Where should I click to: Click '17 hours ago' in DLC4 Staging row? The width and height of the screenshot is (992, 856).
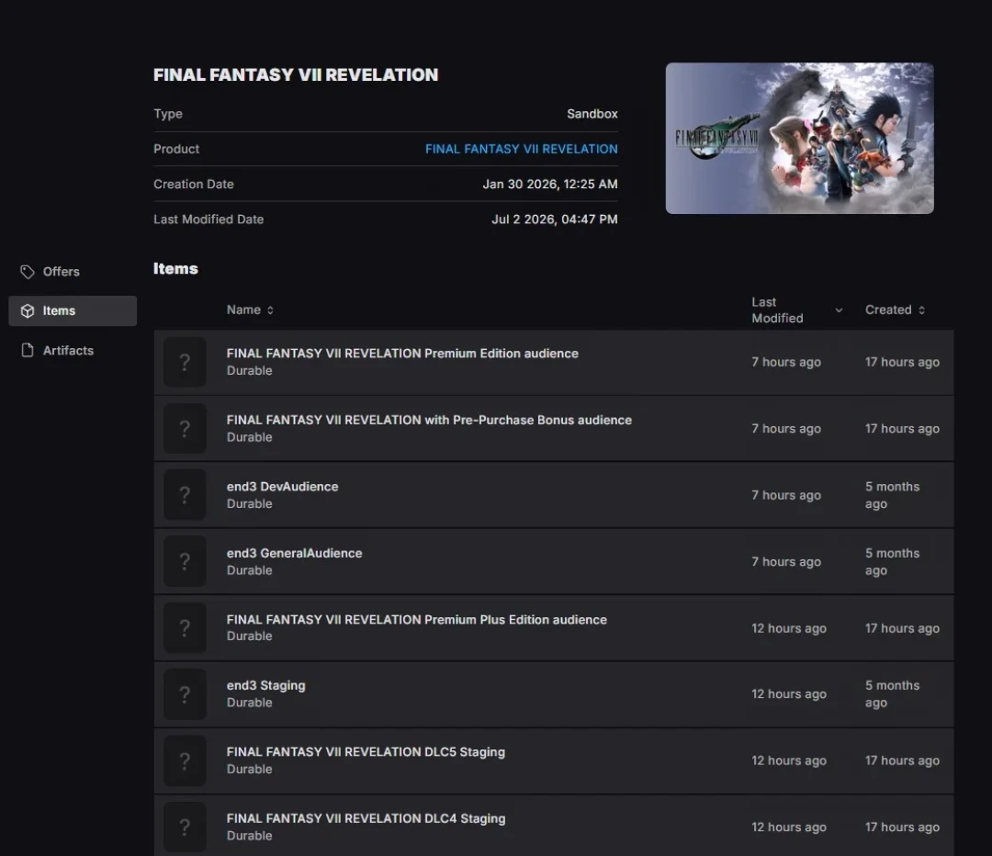click(x=902, y=828)
